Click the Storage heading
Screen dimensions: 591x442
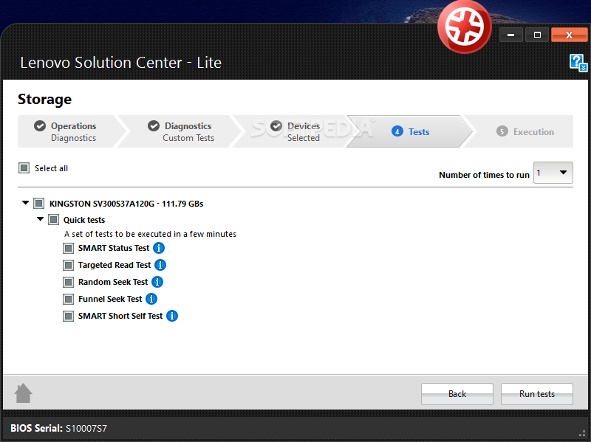44,100
